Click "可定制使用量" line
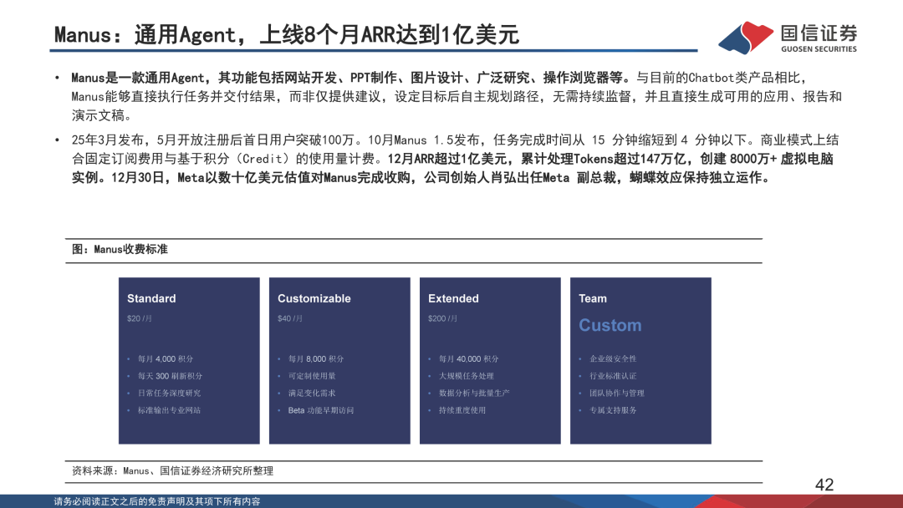Viewport: 903px width, 508px height. [312, 376]
